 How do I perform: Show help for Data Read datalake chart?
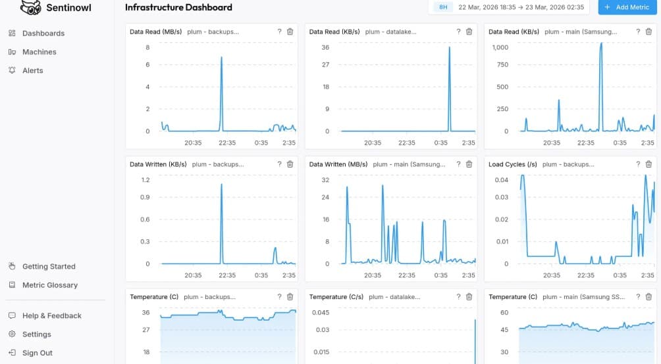coord(458,32)
